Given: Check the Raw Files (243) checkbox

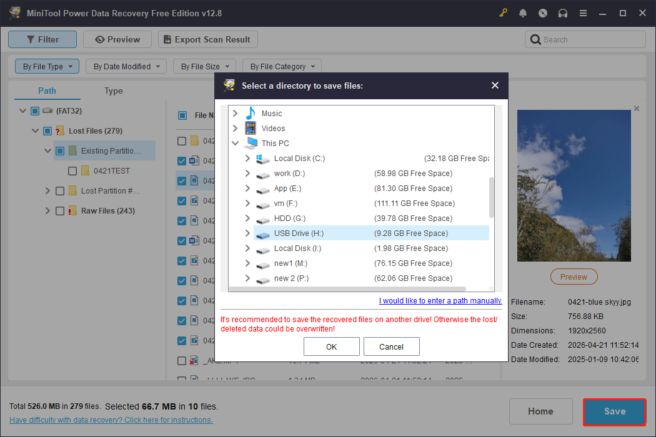Looking at the screenshot, I should [x=60, y=211].
